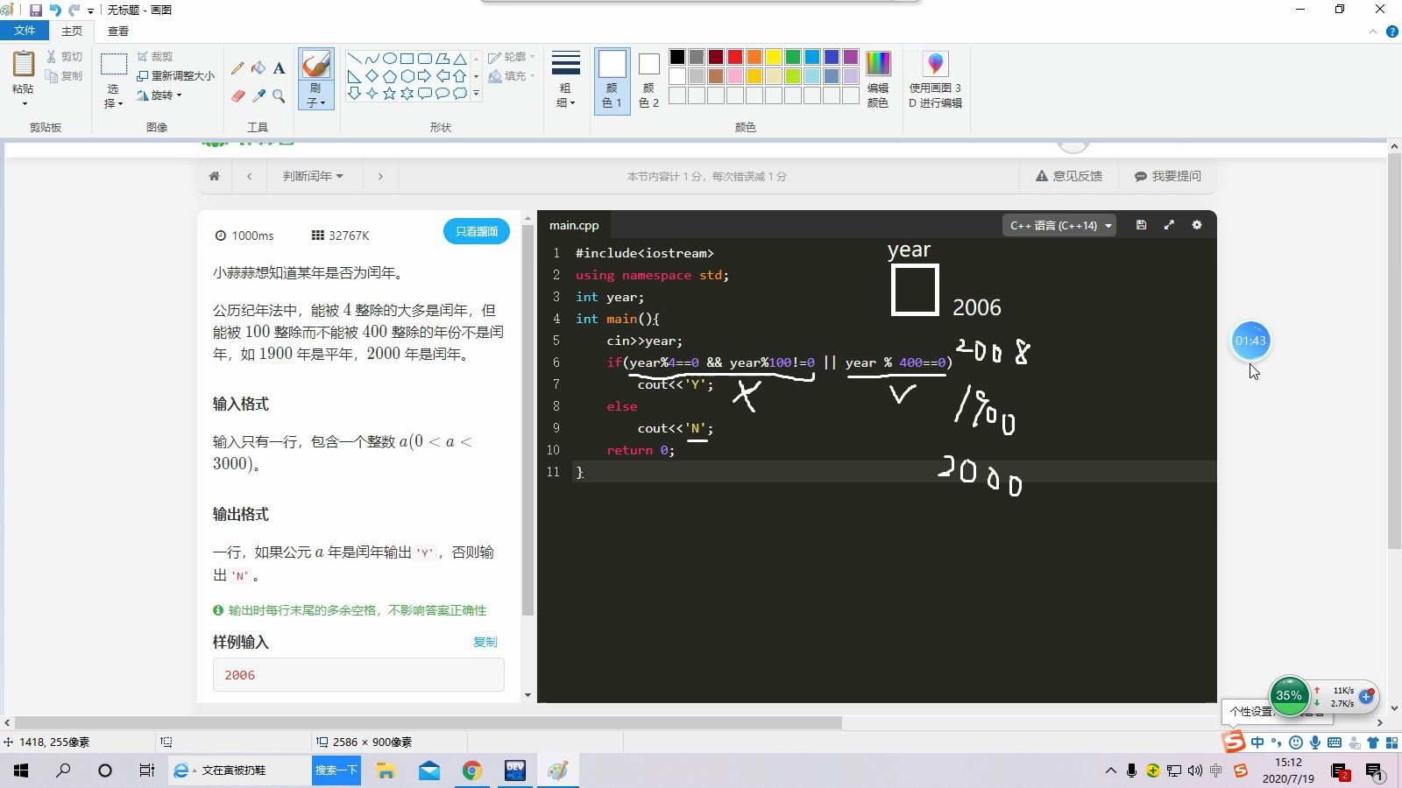Image resolution: width=1402 pixels, height=788 pixels.
Task: Open Chrome from the taskbar
Action: [x=472, y=770]
